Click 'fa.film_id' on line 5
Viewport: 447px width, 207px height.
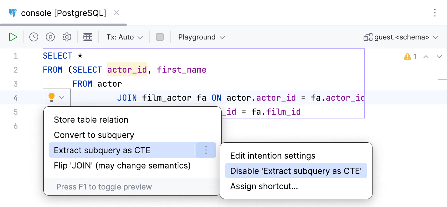click(x=276, y=112)
